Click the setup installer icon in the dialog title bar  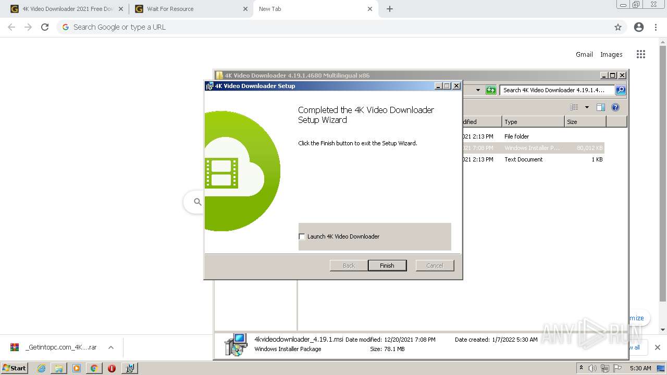pos(209,86)
